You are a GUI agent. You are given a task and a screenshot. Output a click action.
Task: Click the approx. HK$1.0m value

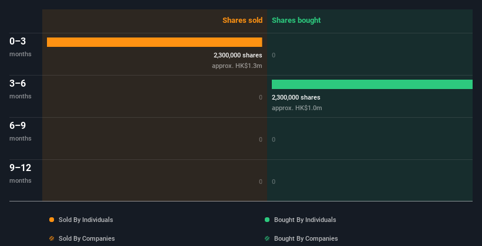click(x=297, y=108)
